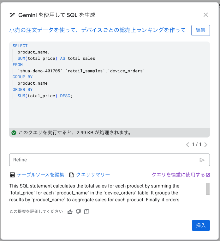Focus the Refine input field
This screenshot has height=241, width=220.
pyautogui.click(x=110, y=160)
